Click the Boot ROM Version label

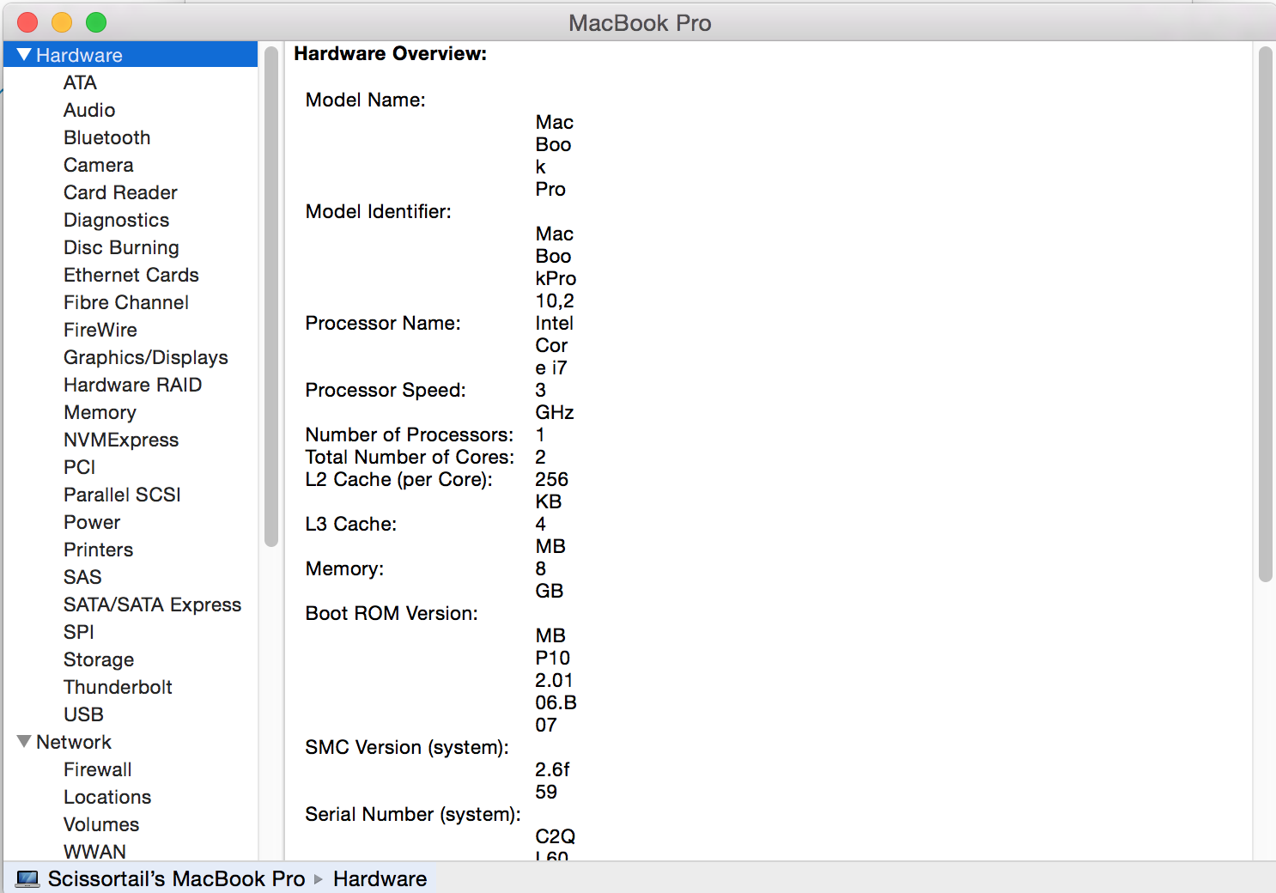pyautogui.click(x=392, y=613)
